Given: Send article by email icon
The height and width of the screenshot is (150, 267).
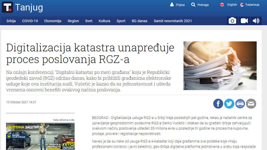Looking at the screenshot, I should pyautogui.click(x=251, y=104).
